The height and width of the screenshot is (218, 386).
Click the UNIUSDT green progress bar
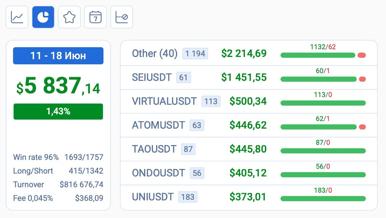323,199
